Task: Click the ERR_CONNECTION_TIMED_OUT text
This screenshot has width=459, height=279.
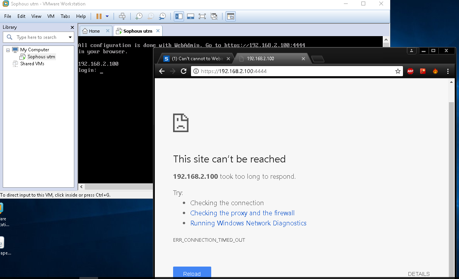Action: [x=209, y=240]
